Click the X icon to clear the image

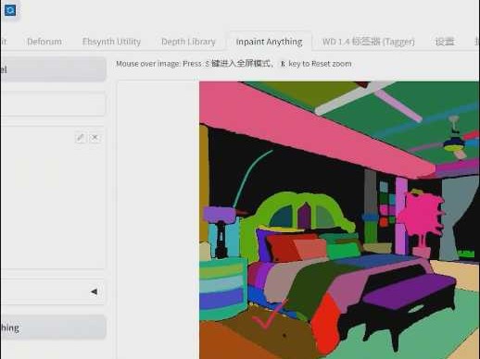(95, 137)
